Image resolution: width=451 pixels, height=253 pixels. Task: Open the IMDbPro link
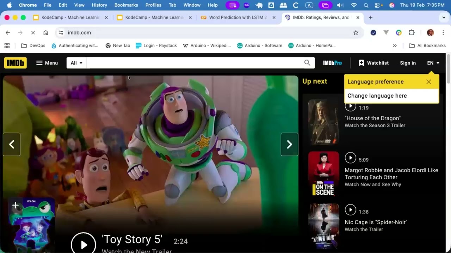(333, 63)
